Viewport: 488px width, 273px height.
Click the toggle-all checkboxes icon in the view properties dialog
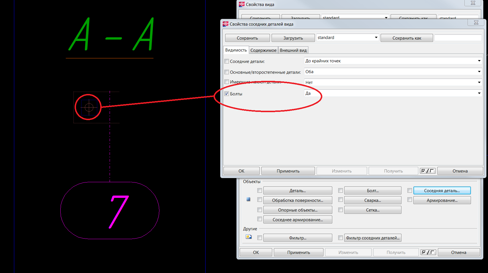(x=428, y=252)
